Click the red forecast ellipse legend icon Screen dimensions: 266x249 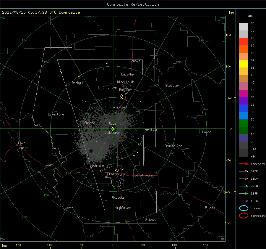pos(244,216)
